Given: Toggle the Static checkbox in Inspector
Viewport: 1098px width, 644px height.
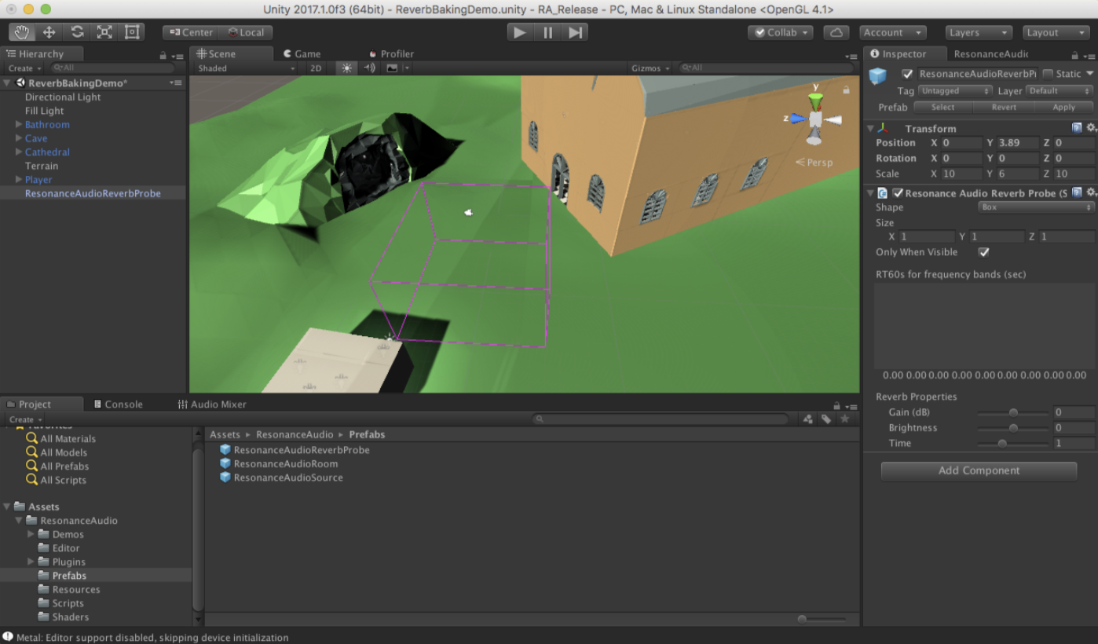Looking at the screenshot, I should click(1048, 74).
